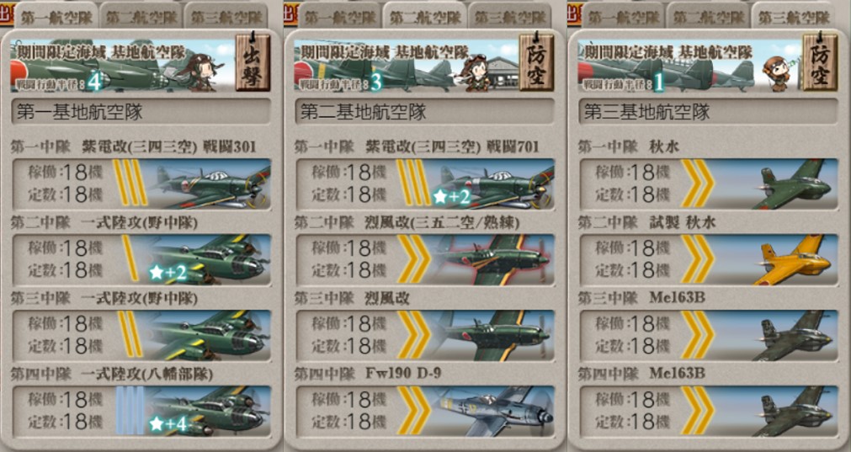The height and width of the screenshot is (452, 851).
Task: Click the orange 試製 秋水 aircraft image
Action: click(x=792, y=260)
